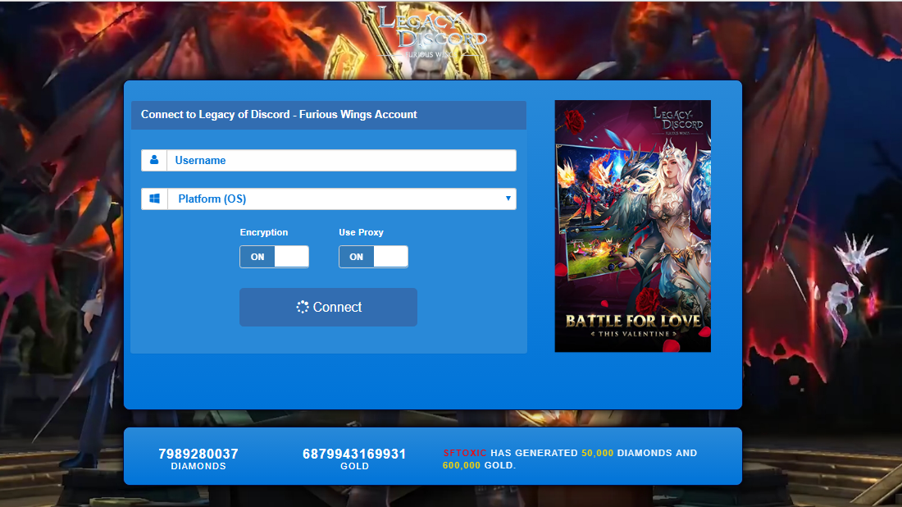The width and height of the screenshot is (902, 507).
Task: Click the loading spinner icon on Connect
Action: (303, 307)
